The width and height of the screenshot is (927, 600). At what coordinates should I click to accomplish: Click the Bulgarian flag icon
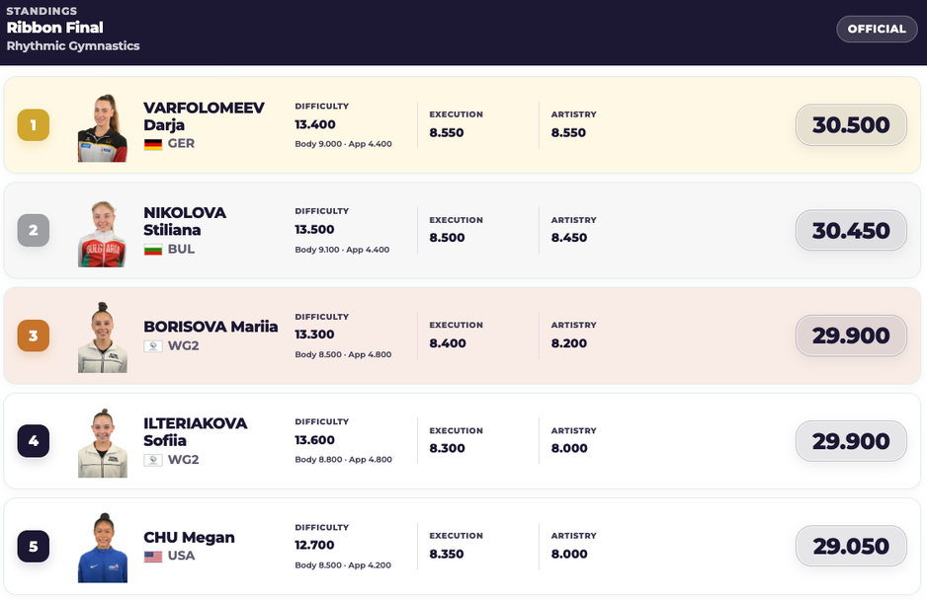153,250
